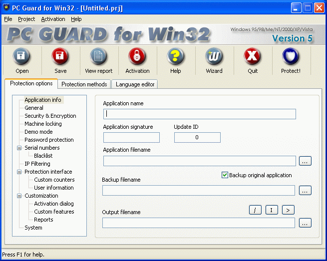Click the red Save disk icon
This screenshot has height=261, width=327.
[60, 57]
